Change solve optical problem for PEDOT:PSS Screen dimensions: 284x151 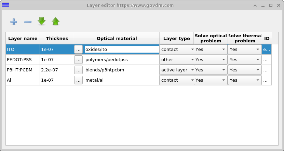click(211, 60)
